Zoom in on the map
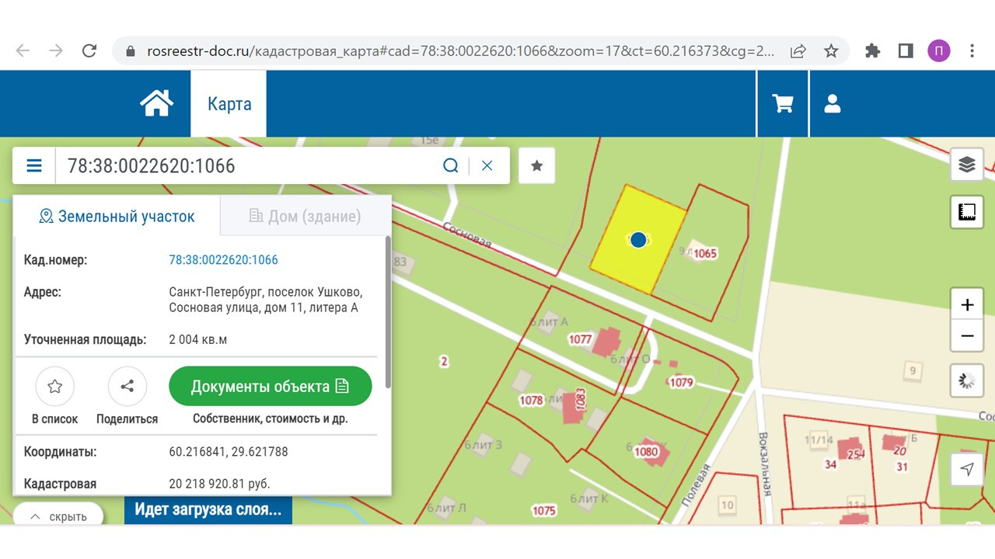 [x=967, y=305]
